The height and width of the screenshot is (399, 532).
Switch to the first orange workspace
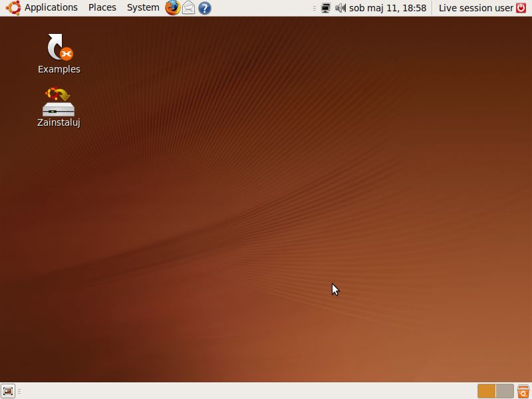coord(486,391)
